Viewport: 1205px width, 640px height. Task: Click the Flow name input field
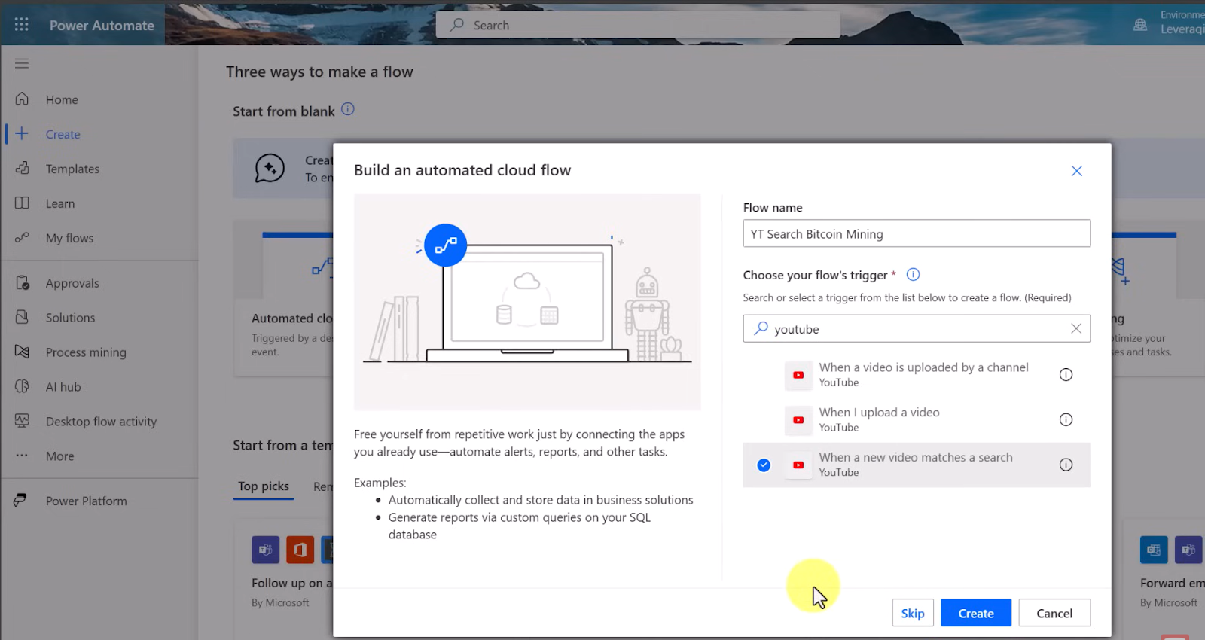click(917, 233)
